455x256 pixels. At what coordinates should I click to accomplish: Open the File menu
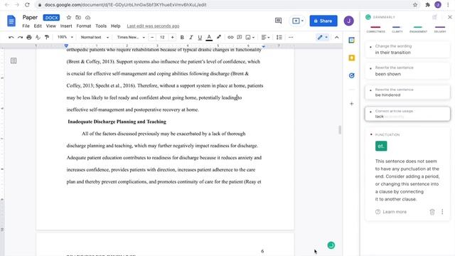pyautogui.click(x=26, y=26)
